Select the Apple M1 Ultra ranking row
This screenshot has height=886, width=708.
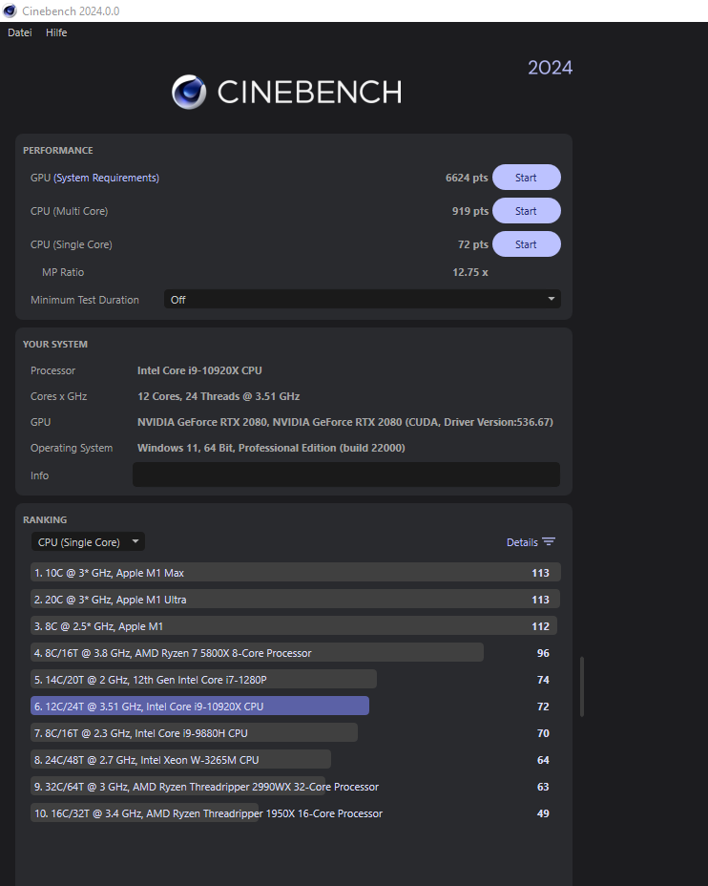[295, 599]
